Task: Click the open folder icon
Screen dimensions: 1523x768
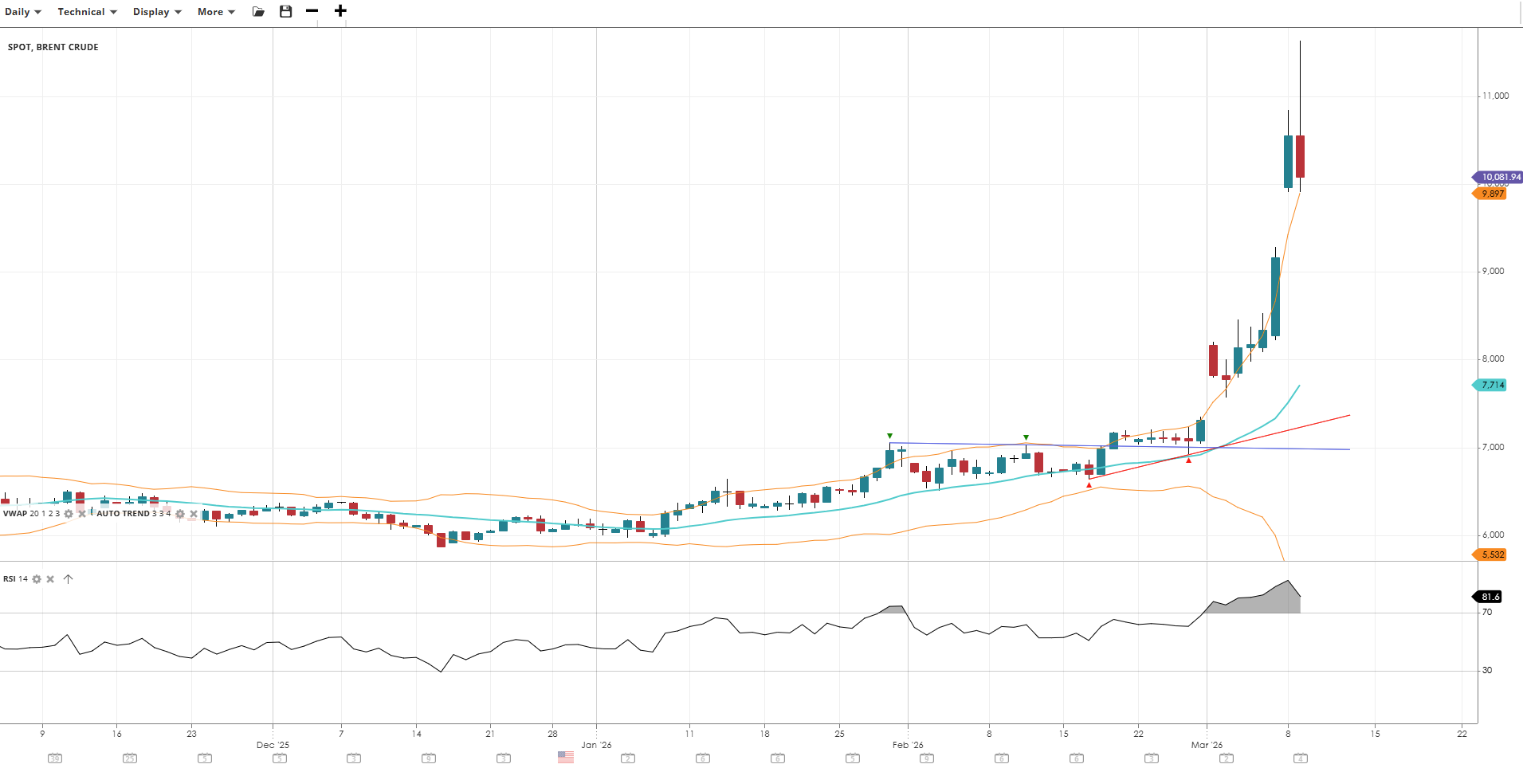Action: (x=258, y=12)
